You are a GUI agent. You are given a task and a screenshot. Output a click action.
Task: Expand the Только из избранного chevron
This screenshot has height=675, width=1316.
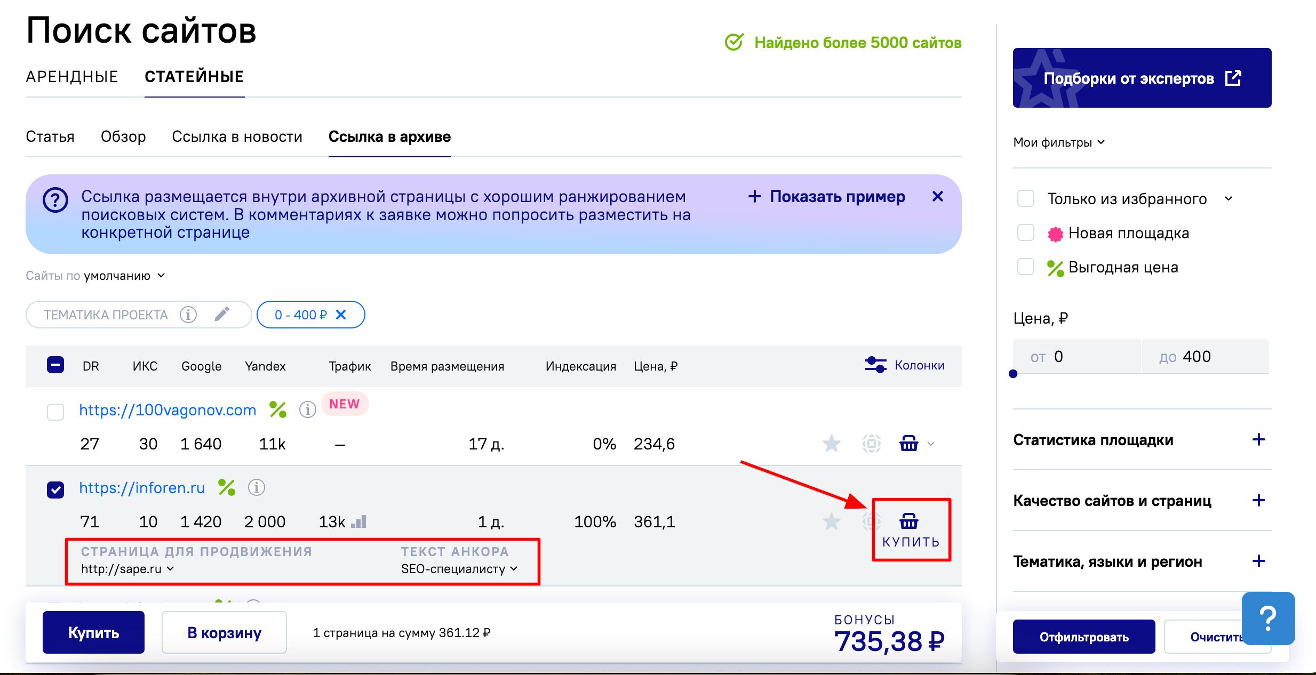pyautogui.click(x=1229, y=198)
